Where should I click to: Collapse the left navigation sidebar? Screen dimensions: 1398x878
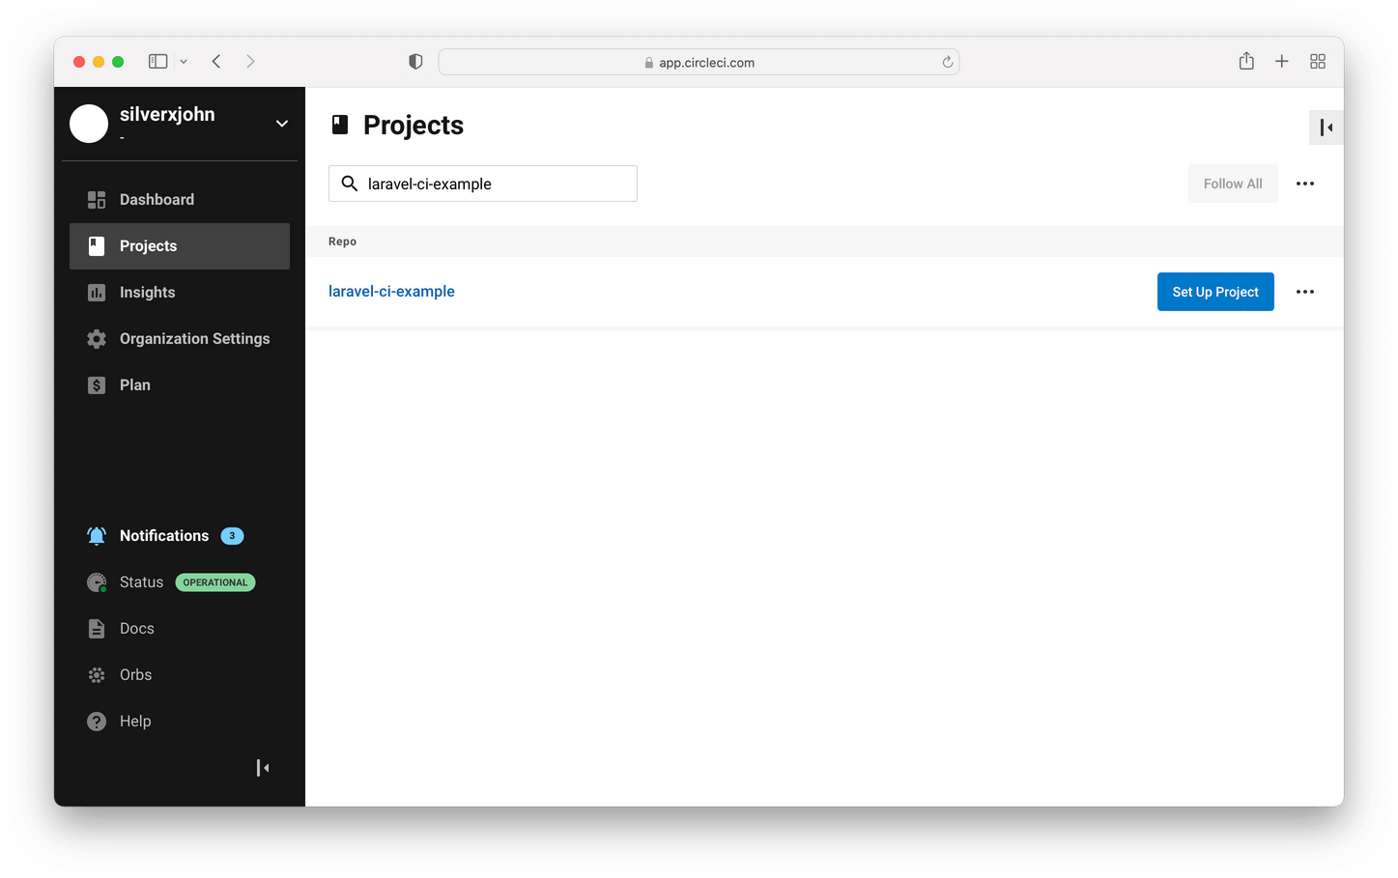262,768
